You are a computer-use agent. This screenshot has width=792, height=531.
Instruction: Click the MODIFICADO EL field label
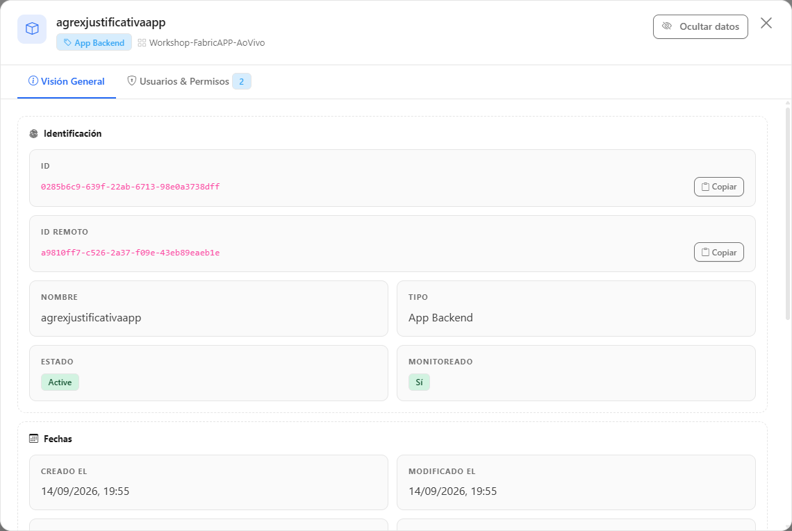[x=442, y=471]
